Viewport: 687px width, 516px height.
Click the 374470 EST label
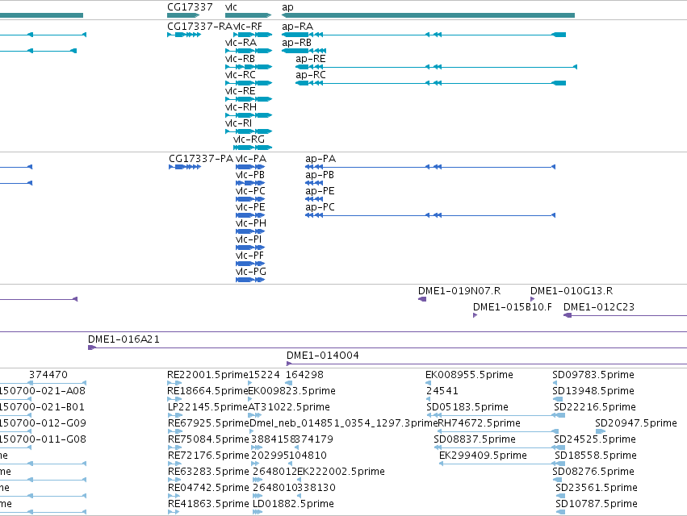tap(48, 375)
